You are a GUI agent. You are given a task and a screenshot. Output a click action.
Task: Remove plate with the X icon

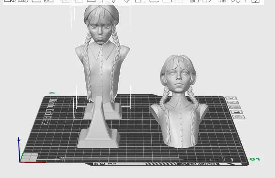click(x=231, y=98)
